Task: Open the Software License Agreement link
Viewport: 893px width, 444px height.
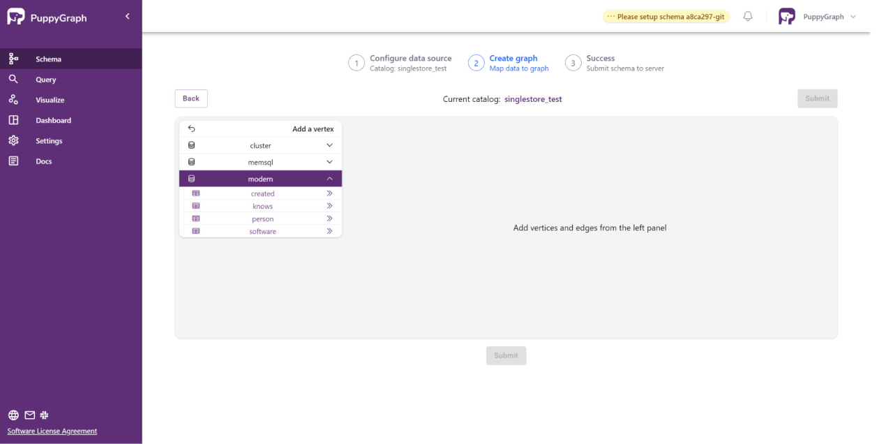Action: click(x=52, y=431)
